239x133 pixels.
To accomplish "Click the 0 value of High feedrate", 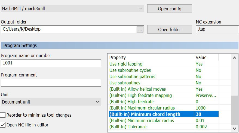I will [197, 102].
